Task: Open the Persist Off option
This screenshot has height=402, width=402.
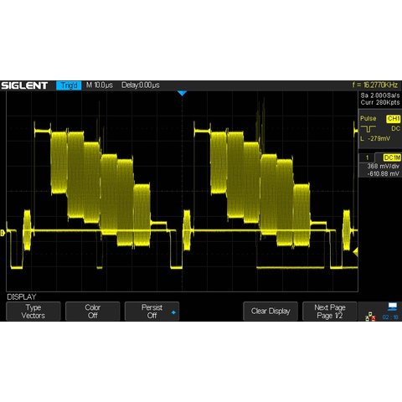Action: point(152,311)
